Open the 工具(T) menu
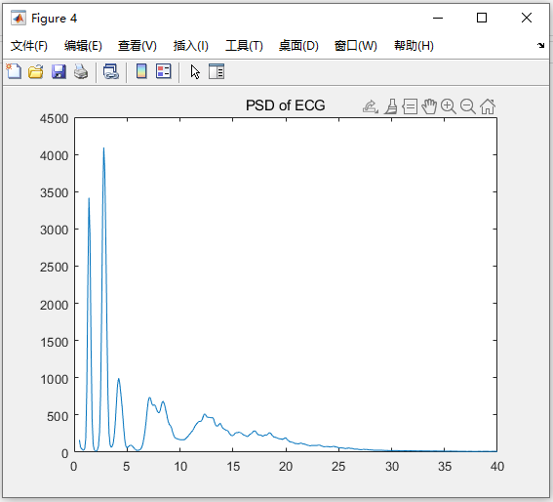This screenshot has height=502, width=553. [244, 46]
